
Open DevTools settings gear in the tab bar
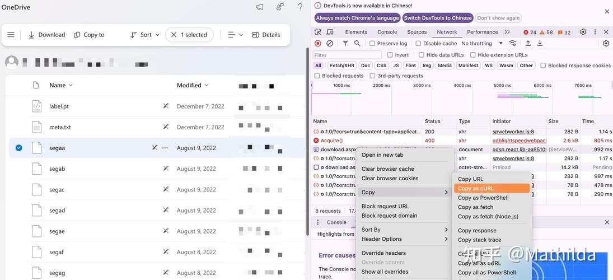coord(583,32)
